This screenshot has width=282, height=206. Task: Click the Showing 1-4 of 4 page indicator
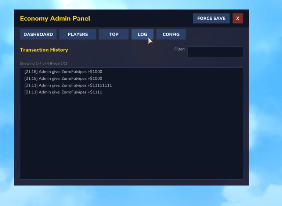[x=43, y=63]
